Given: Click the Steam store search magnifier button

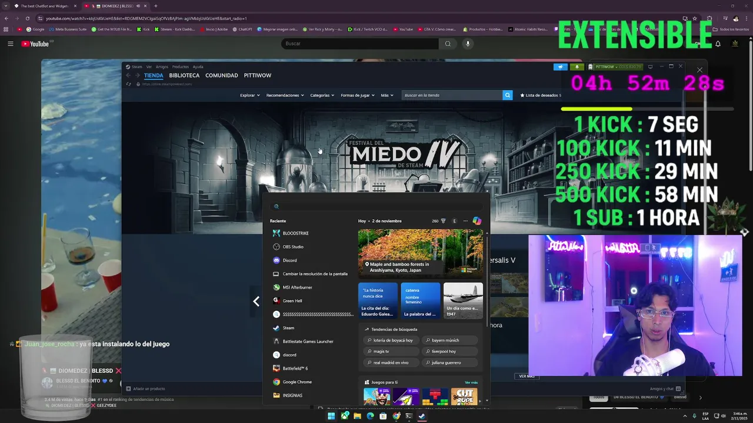Looking at the screenshot, I should 507,95.
